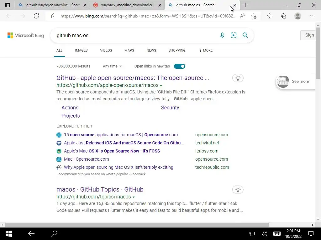Screen dimensions: 321x240
Task: Click the Bing search magnifier icon
Action: pyautogui.click(x=245, y=35)
